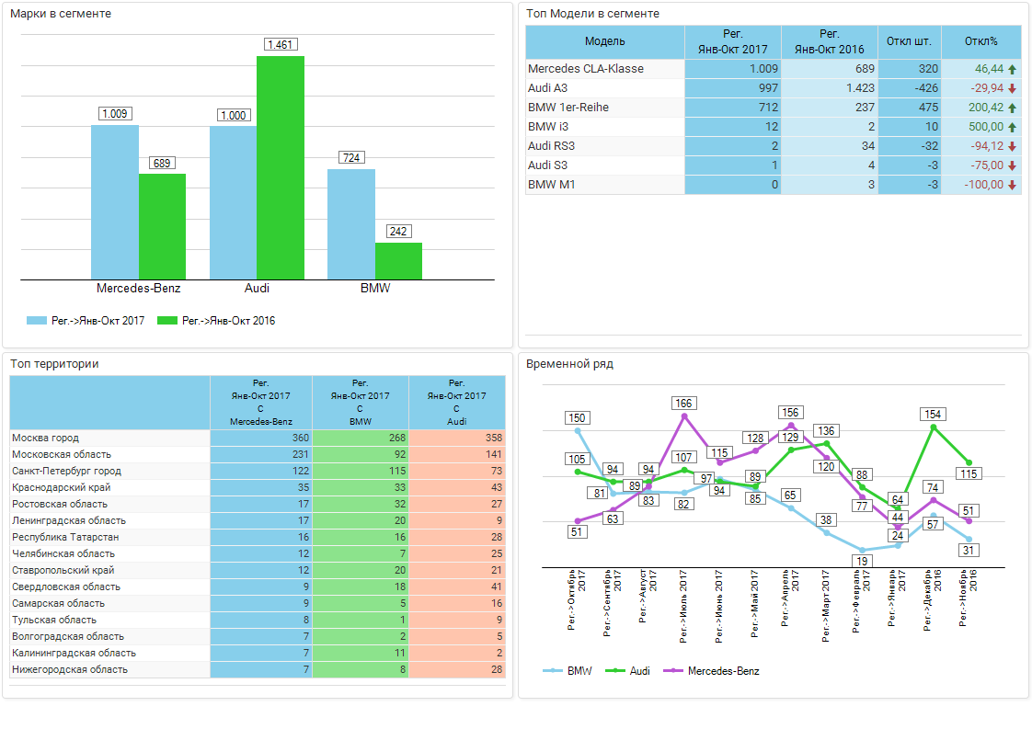Select the Audi column header in territories table
The image size is (1032, 729).
(456, 402)
